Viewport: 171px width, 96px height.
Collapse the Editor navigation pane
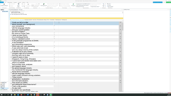click(x=8, y=10)
